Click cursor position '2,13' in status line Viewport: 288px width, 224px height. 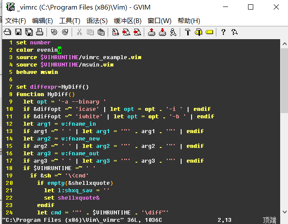point(225,220)
